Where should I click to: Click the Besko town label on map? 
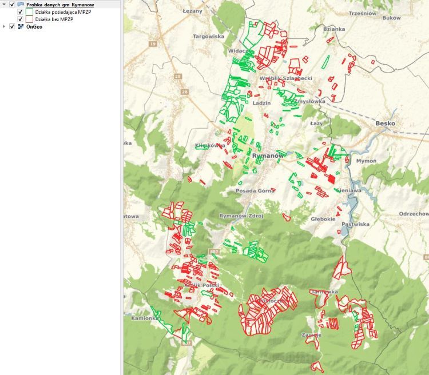point(385,123)
